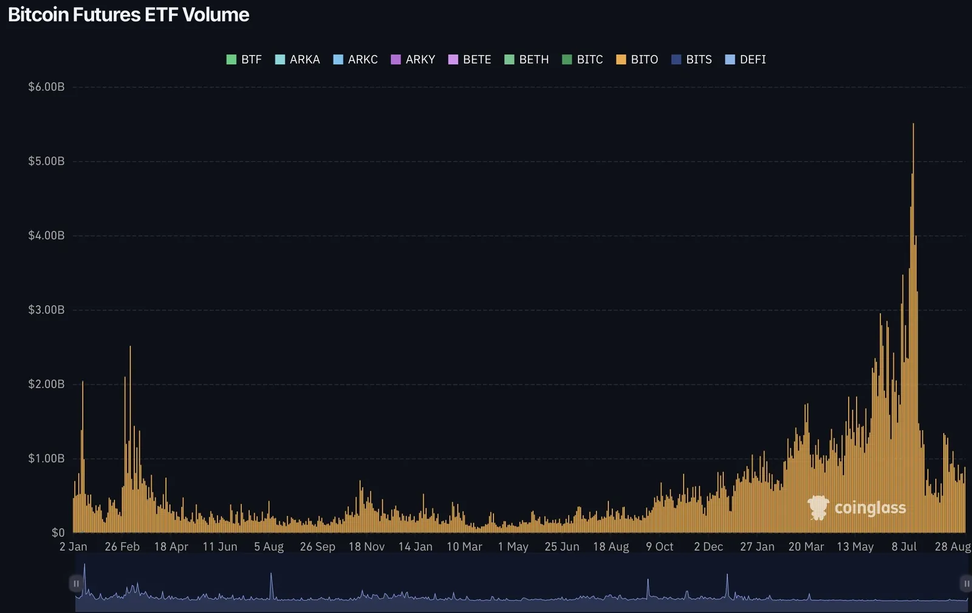Click the 27 Jan date label
Image resolution: width=972 pixels, height=613 pixels.
[x=758, y=547]
